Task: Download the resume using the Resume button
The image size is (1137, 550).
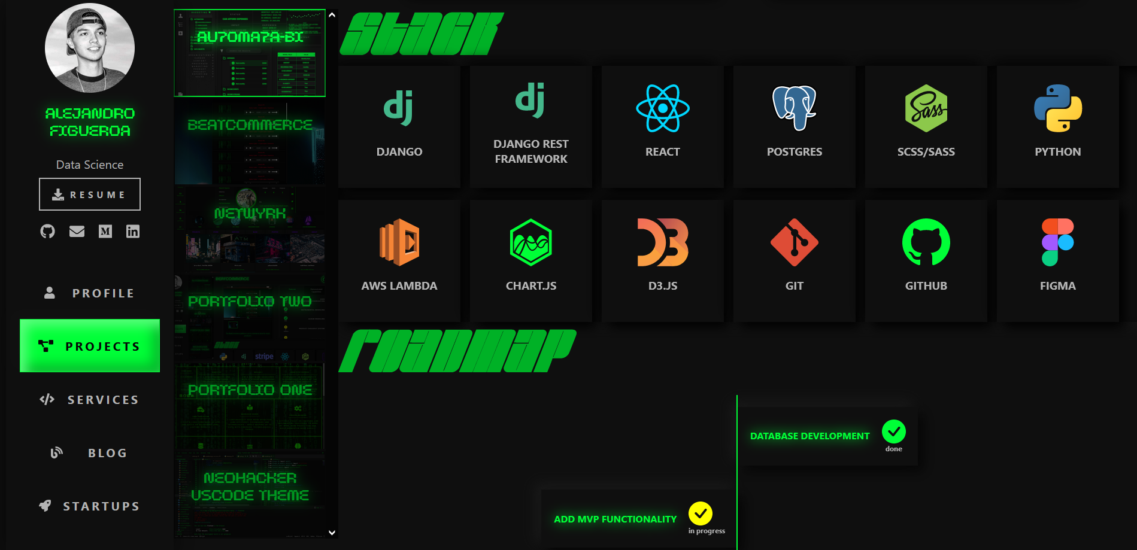Action: tap(89, 194)
